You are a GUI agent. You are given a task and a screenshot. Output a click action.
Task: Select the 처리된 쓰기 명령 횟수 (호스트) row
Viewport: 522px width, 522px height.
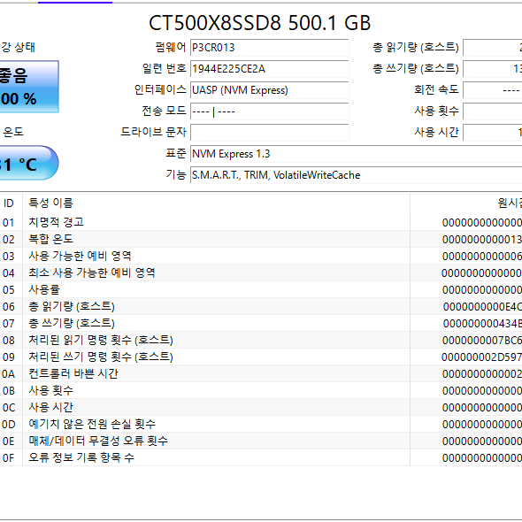click(x=261, y=357)
